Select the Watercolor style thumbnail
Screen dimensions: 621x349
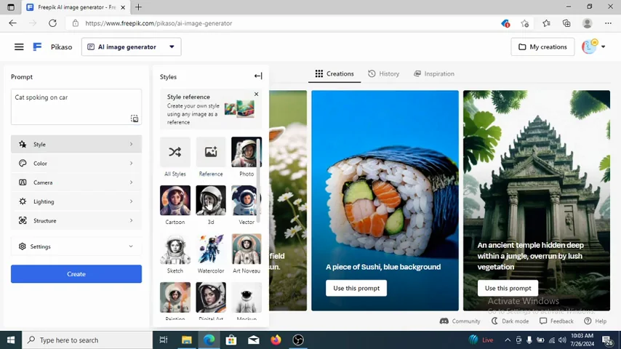pos(211,249)
